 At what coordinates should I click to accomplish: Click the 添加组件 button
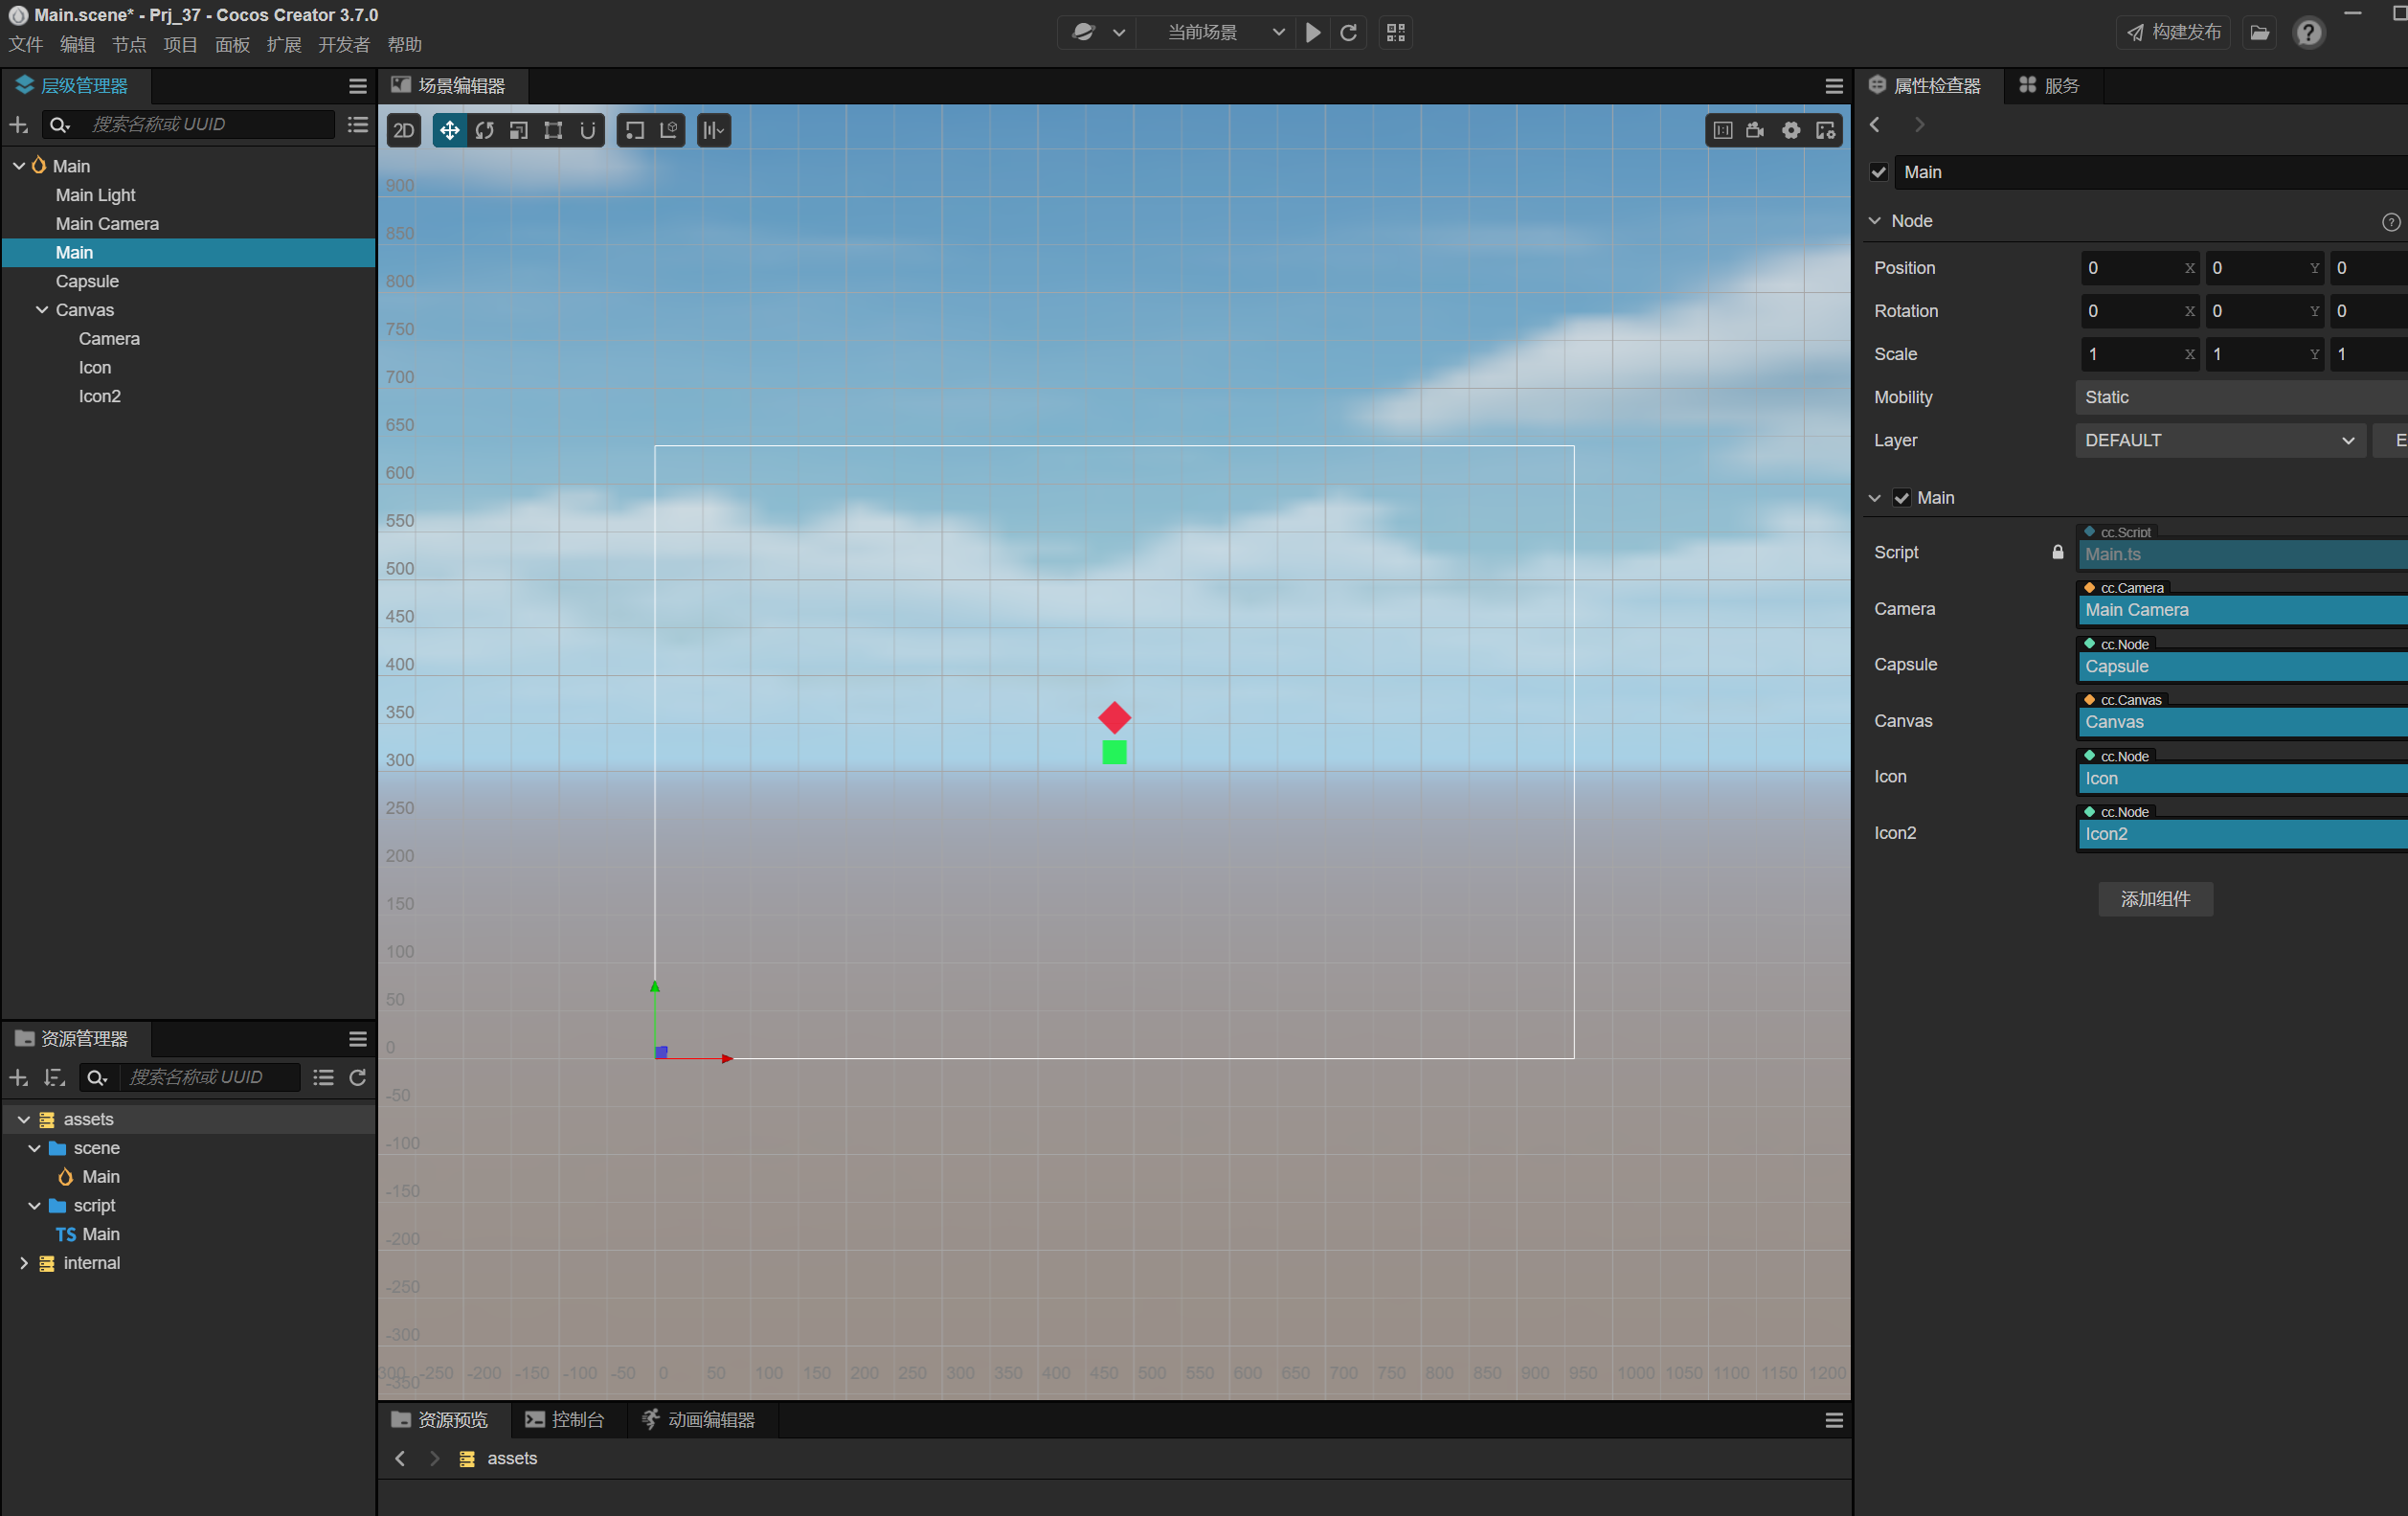click(x=2154, y=899)
